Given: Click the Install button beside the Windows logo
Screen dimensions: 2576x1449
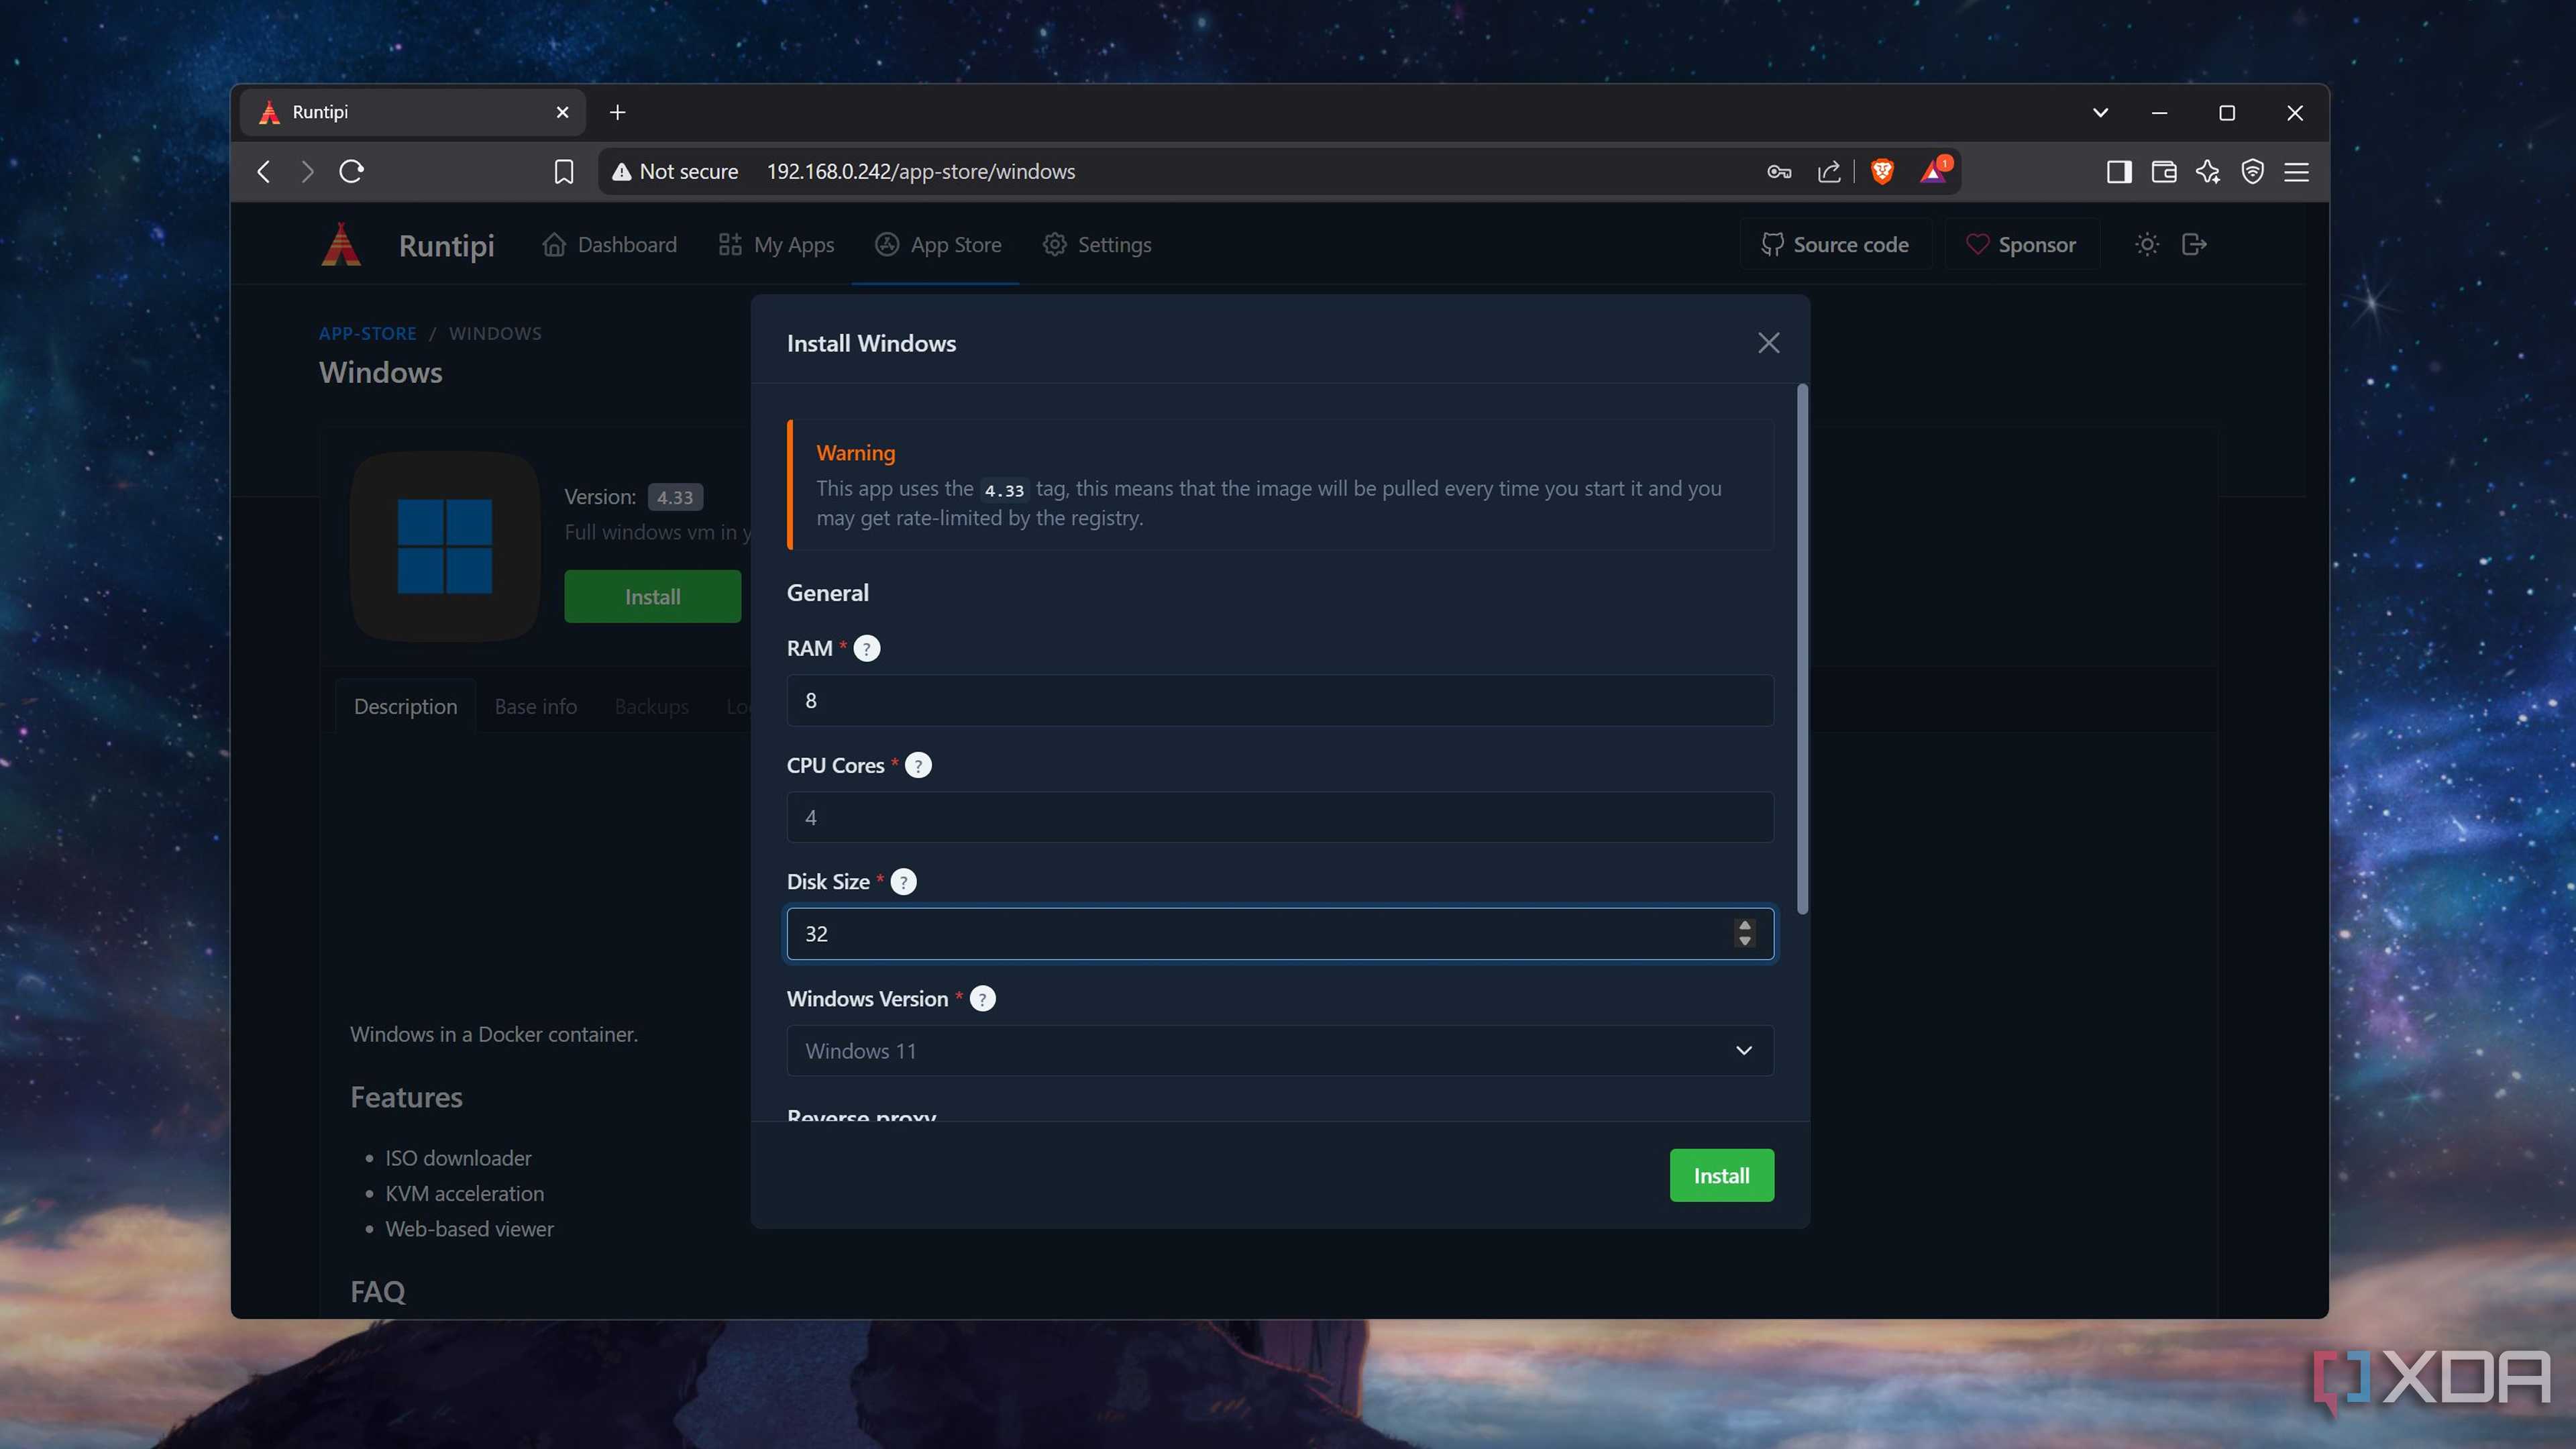Looking at the screenshot, I should [652, 596].
